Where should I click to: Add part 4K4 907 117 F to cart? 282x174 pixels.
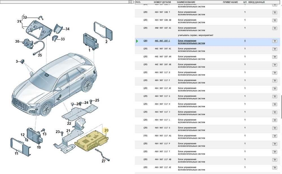[x=274, y=81]
